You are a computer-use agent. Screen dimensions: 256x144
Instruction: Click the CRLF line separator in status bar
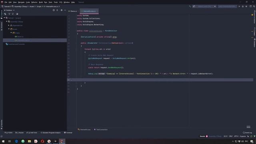click(230, 136)
